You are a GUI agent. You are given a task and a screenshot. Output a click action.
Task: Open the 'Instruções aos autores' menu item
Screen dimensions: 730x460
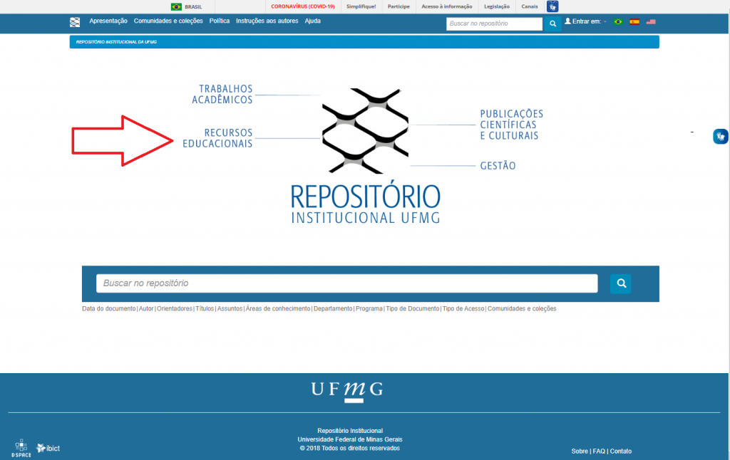(x=267, y=21)
